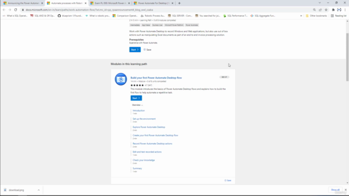Save the module using bottom Save link
Image resolution: width=349 pixels, height=196 pixels.
(x=228, y=180)
